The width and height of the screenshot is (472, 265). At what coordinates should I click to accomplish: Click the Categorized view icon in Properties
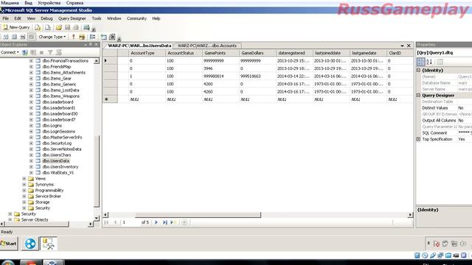click(421, 62)
